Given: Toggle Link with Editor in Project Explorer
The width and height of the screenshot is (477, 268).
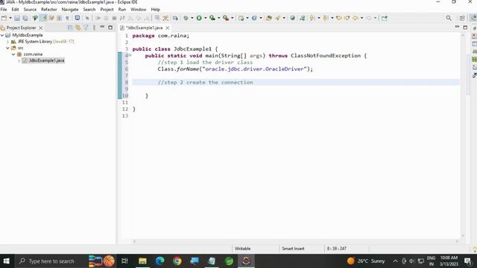Looking at the screenshot, I should [x=78, y=28].
